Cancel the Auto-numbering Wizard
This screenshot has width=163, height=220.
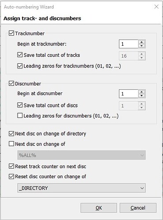138,208
